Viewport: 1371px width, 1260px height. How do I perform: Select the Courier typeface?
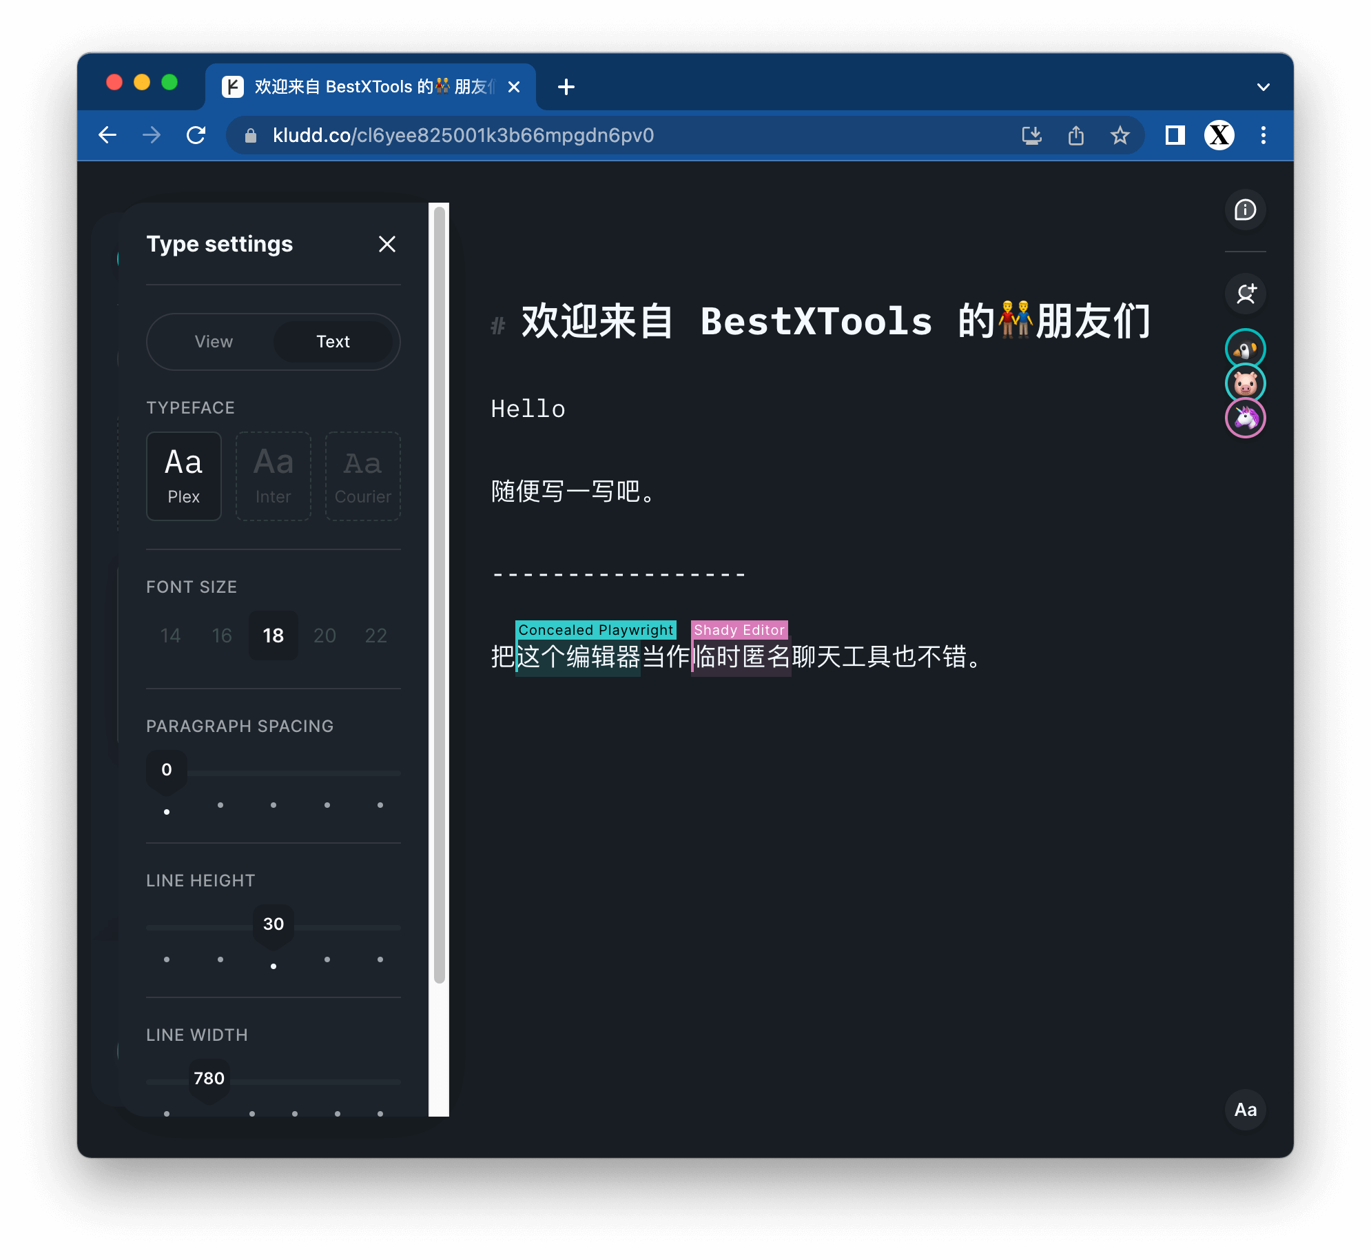[x=363, y=476]
